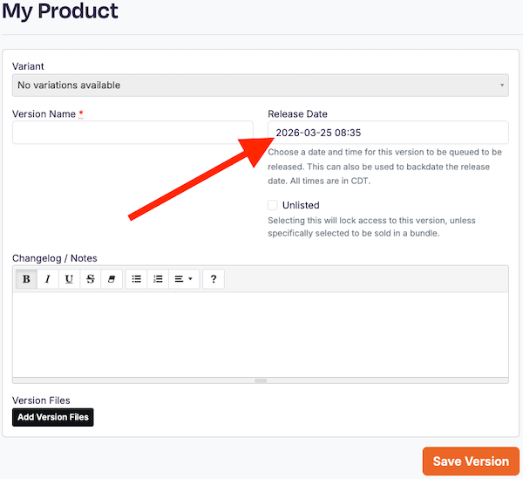The image size is (523, 479).
Task: Enable the Unlisted checkbox
Action: click(x=273, y=205)
